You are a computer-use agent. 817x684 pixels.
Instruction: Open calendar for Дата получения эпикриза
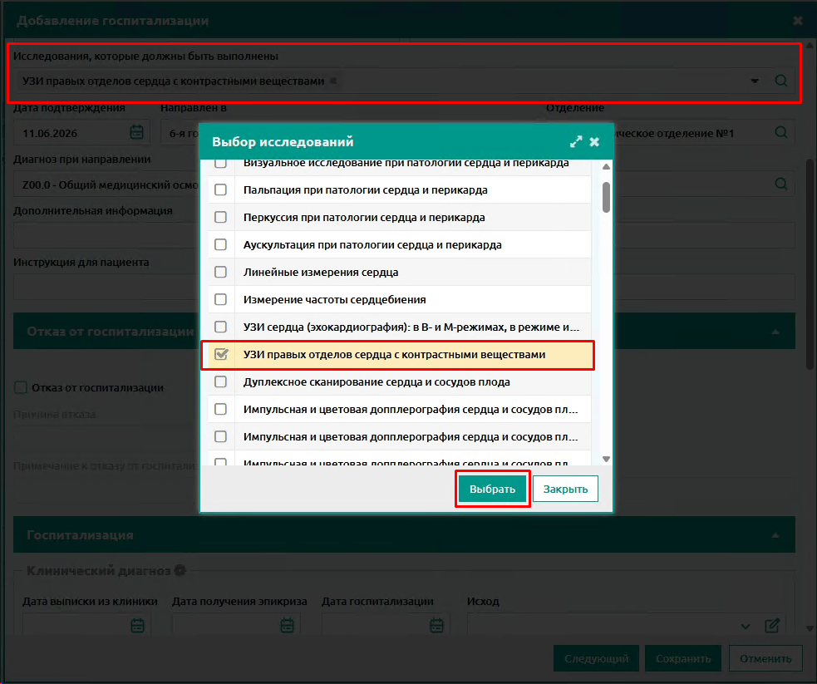click(x=287, y=625)
